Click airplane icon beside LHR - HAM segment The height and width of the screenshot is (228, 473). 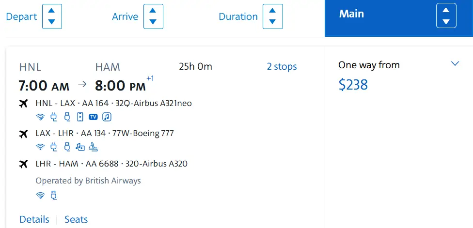[x=23, y=164]
